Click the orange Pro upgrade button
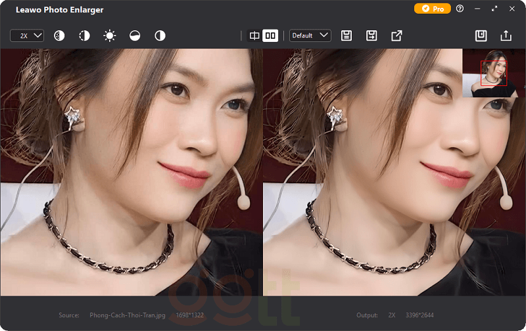Screen dimensions: 526x331 (x=432, y=9)
